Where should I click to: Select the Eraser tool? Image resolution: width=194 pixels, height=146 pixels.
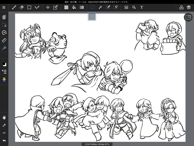tap(21, 7)
